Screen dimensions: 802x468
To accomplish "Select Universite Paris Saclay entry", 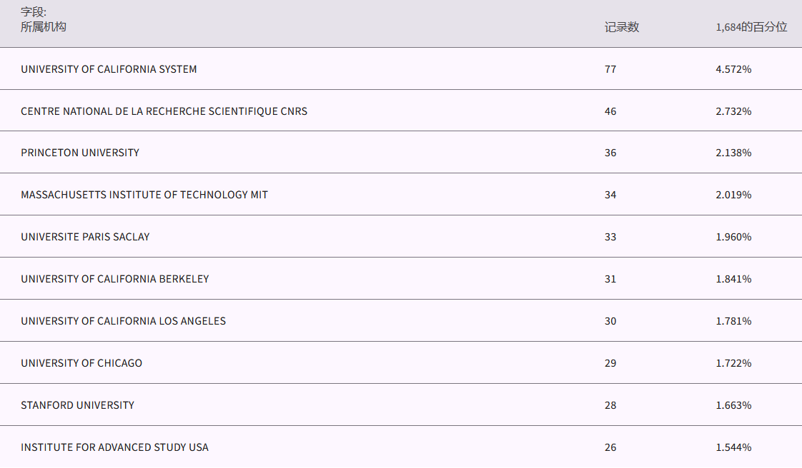I will 85,237.
